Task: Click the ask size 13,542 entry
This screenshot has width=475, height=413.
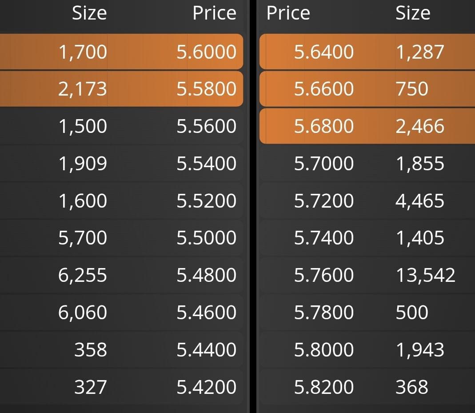Action: tap(425, 276)
